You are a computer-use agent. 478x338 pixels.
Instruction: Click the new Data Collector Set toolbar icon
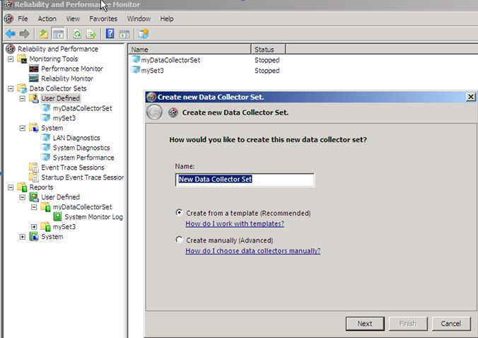[144, 33]
